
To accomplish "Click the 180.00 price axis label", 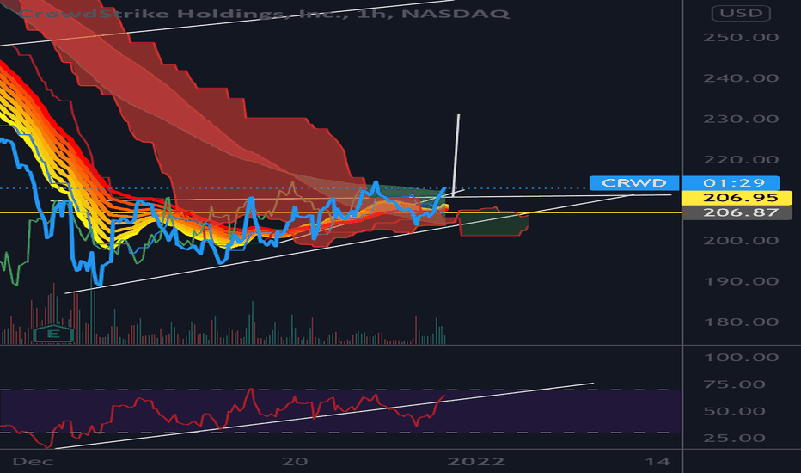I will 741,322.
